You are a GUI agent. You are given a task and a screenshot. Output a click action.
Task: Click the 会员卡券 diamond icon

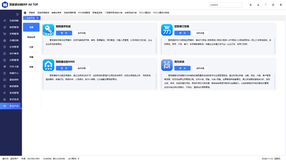click(5, 67)
